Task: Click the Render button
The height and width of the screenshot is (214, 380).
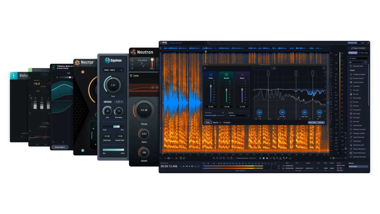Action: (321, 122)
